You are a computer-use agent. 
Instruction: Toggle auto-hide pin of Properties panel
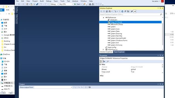[160, 55]
